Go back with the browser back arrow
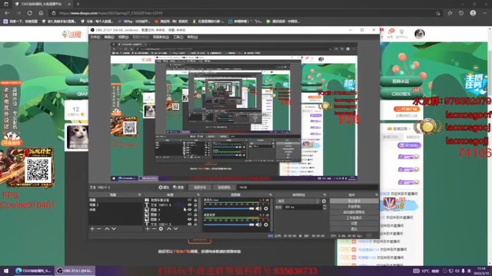The width and height of the screenshot is (492, 276). (x=7, y=13)
